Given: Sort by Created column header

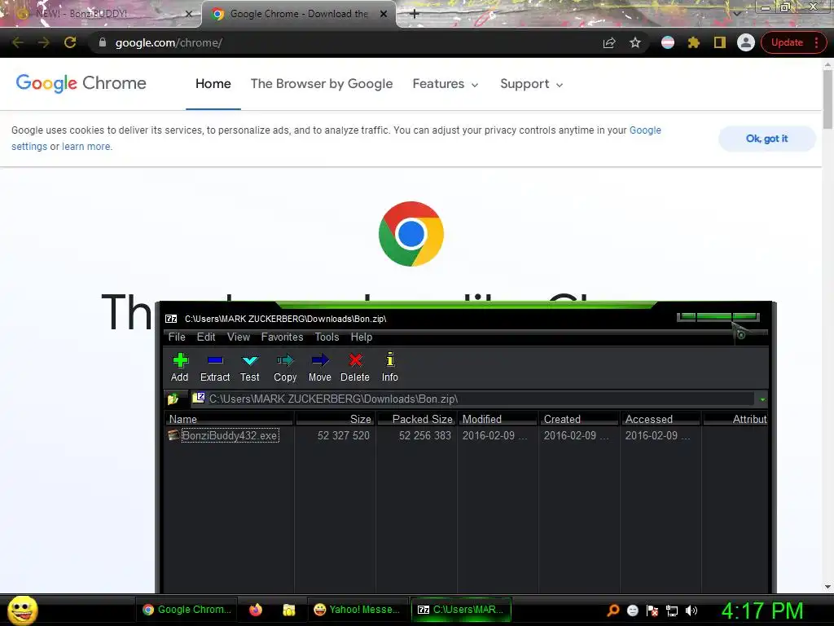Looking at the screenshot, I should click(579, 419).
